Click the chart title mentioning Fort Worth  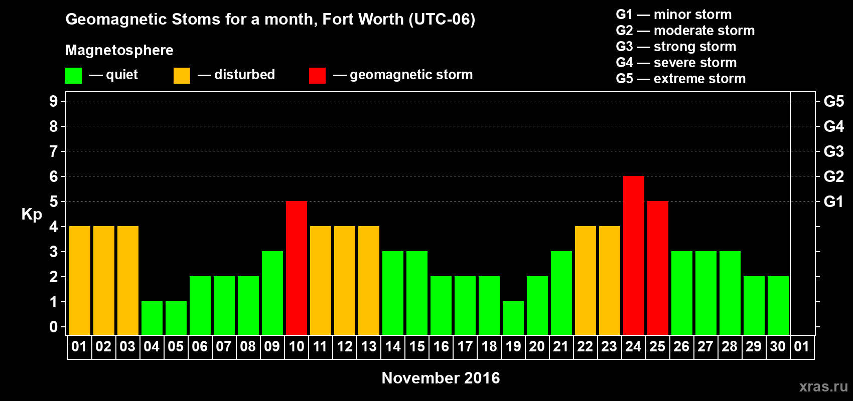pyautogui.click(x=270, y=20)
